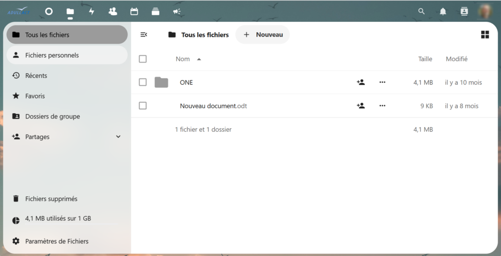Open the ONE folder name
501x256 pixels.
pyautogui.click(x=186, y=82)
